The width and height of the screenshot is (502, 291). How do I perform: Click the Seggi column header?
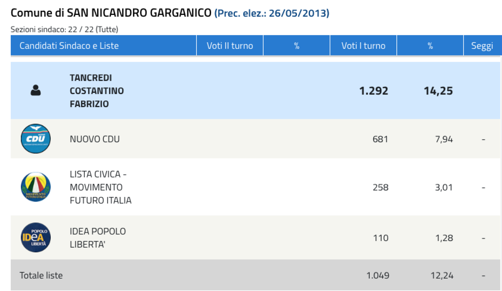pyautogui.click(x=482, y=46)
